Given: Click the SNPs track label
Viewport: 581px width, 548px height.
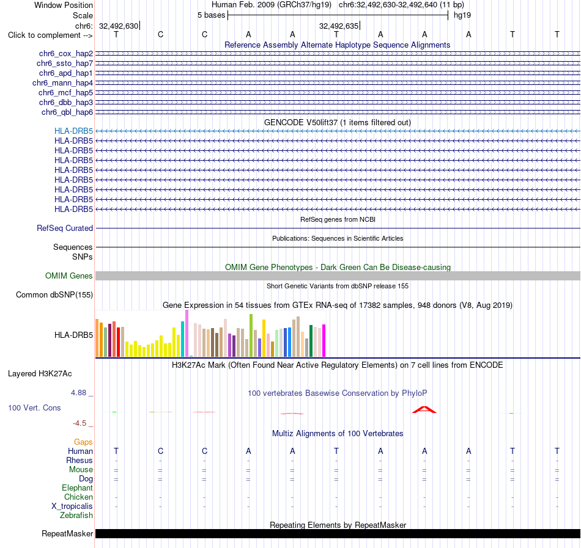Looking at the screenshot, I should [x=83, y=257].
